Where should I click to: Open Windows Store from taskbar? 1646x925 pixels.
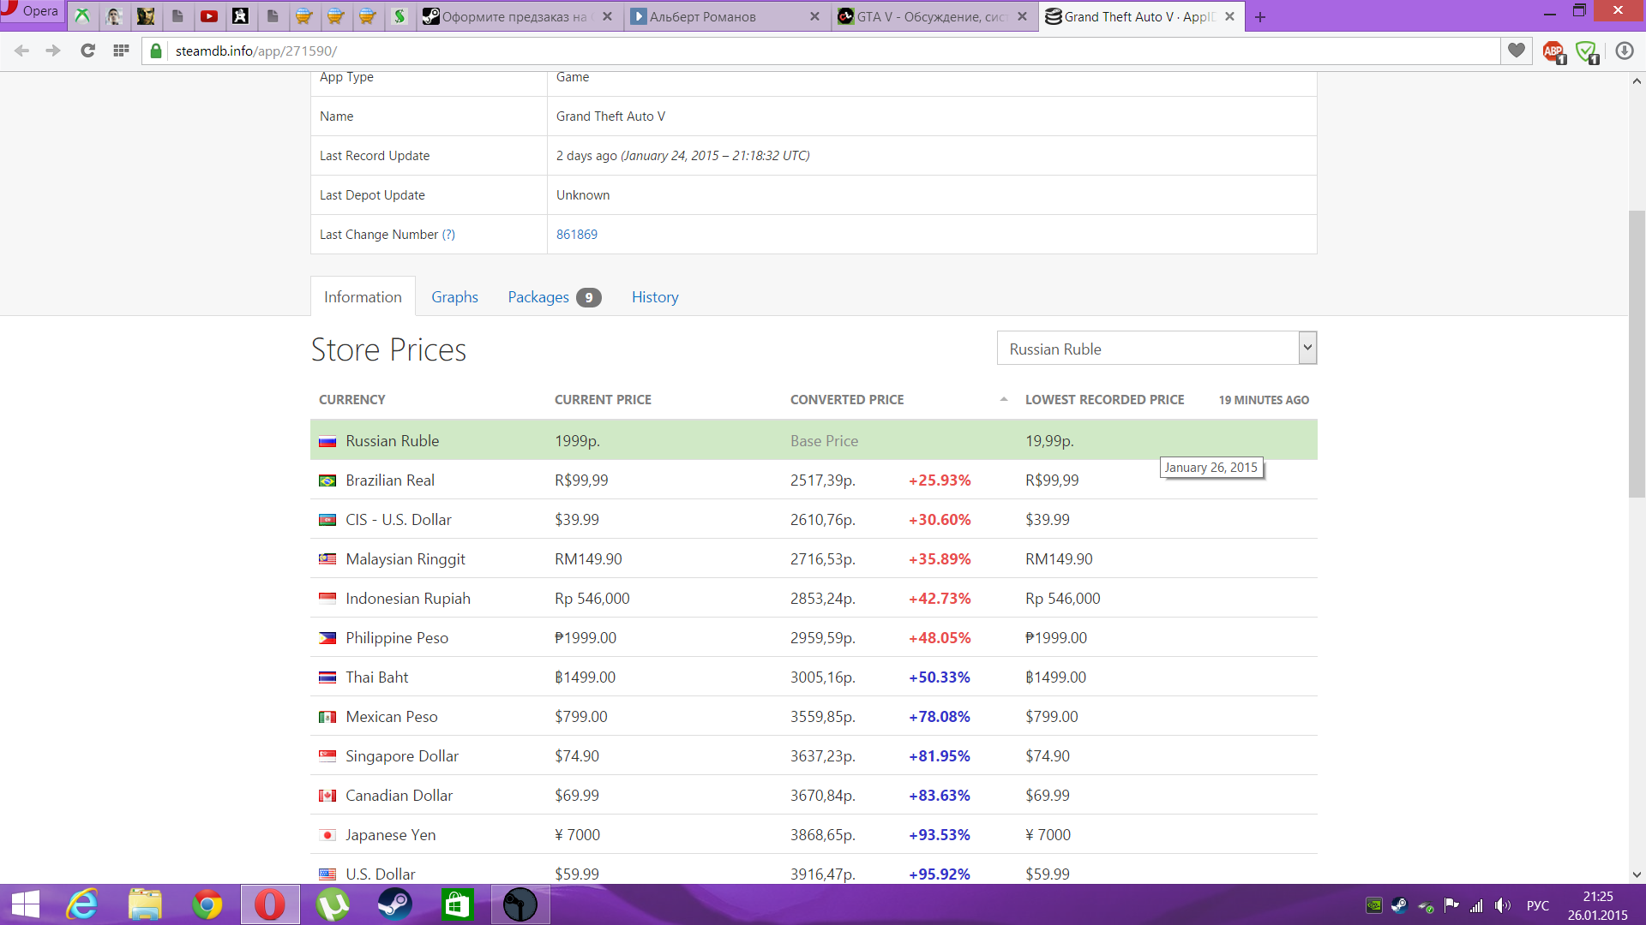457,904
